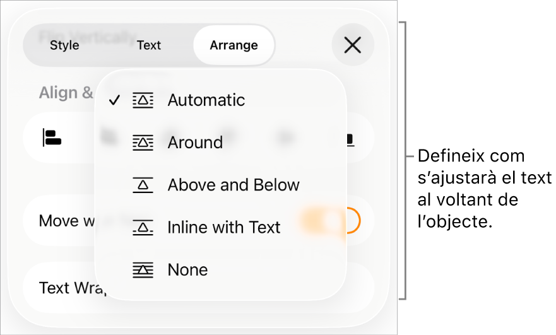This screenshot has width=556, height=335.
Task: Click the align left objects icon
Action: pyautogui.click(x=52, y=138)
